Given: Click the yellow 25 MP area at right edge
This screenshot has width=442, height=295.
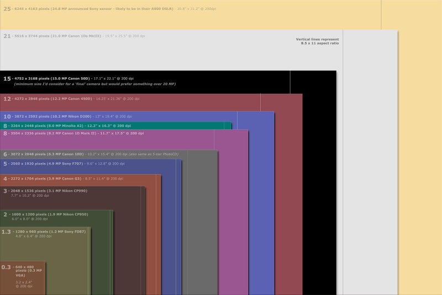Looking at the screenshot, I should coord(420,147).
